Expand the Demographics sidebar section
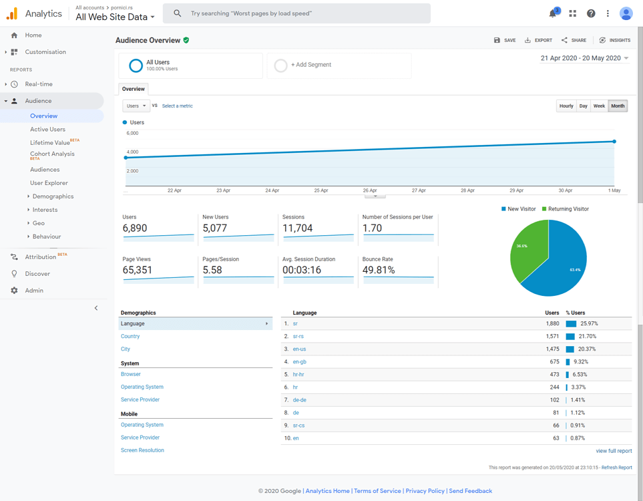 [x=53, y=196]
